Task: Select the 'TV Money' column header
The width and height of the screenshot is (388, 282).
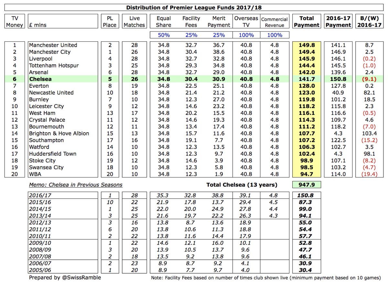Action: coord(15,22)
